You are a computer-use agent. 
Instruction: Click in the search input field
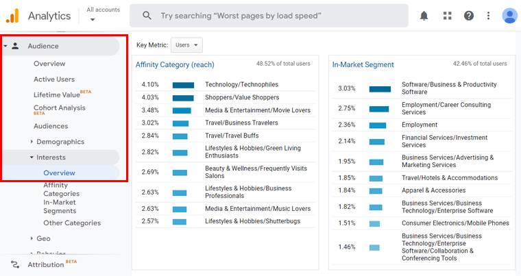(x=269, y=16)
